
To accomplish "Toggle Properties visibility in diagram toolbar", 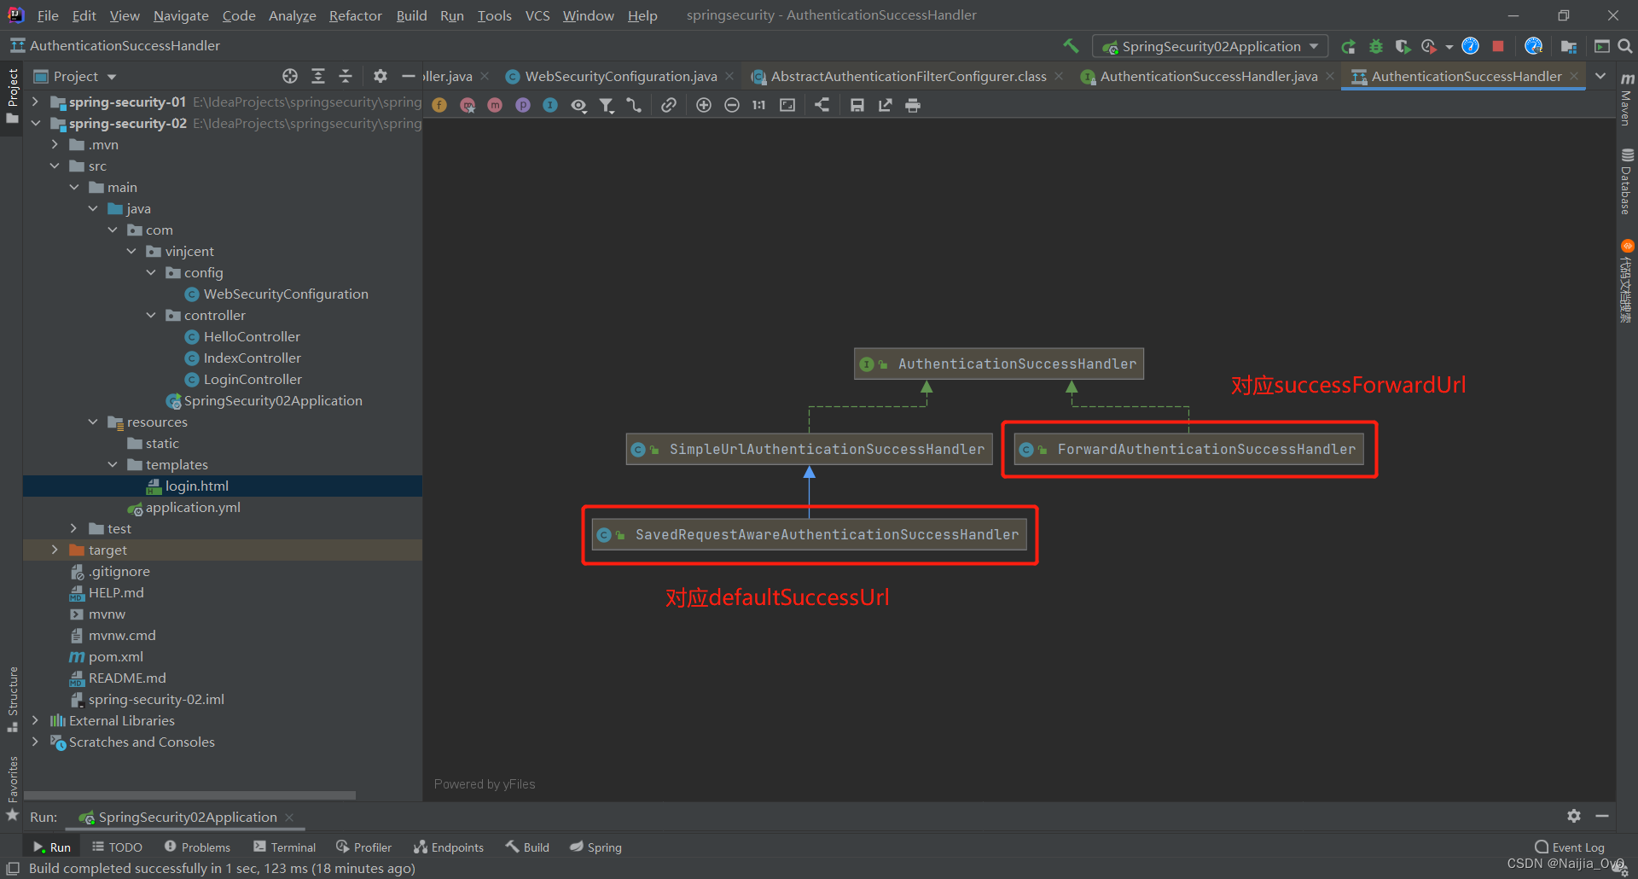I will pos(523,105).
